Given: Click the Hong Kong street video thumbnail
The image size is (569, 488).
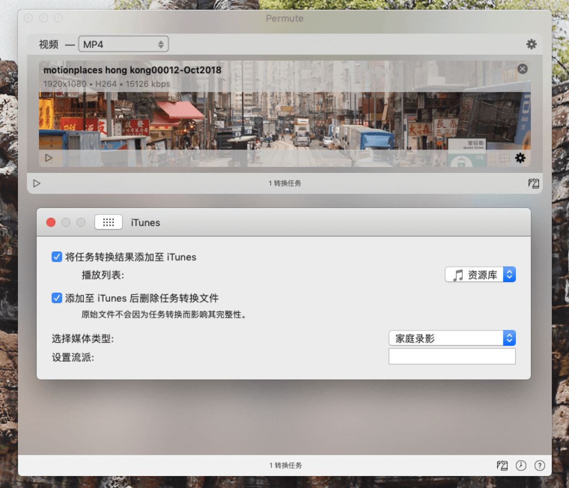Looking at the screenshot, I should (x=284, y=114).
